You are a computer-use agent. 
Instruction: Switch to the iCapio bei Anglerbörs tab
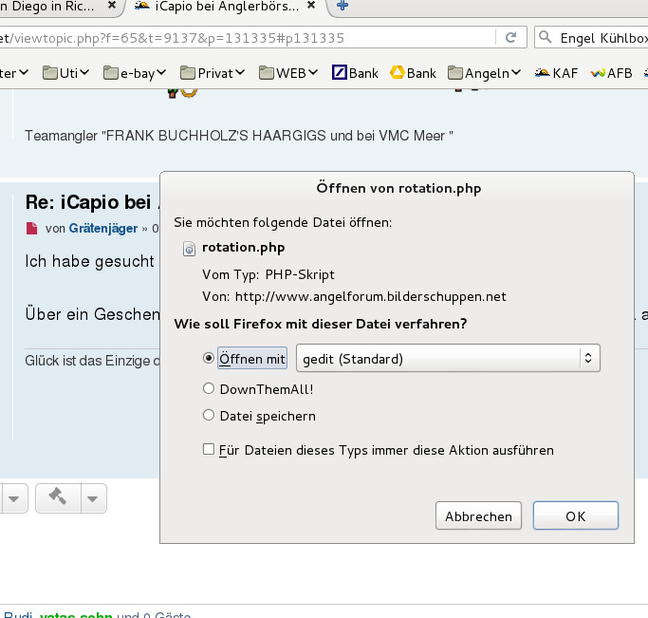226,7
